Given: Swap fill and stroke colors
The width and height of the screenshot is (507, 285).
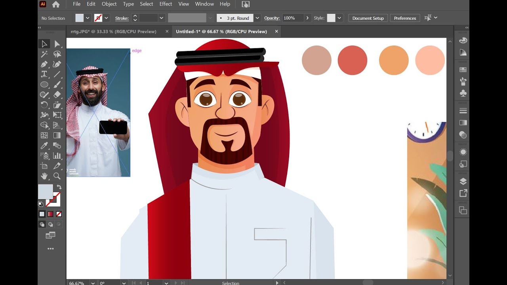Looking at the screenshot, I should pos(59,187).
